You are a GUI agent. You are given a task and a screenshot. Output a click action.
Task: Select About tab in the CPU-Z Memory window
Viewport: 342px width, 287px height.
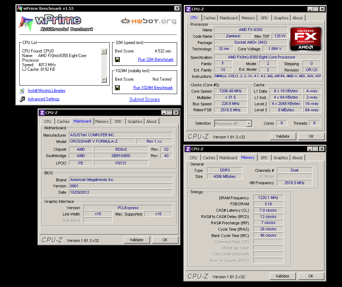click(297, 158)
